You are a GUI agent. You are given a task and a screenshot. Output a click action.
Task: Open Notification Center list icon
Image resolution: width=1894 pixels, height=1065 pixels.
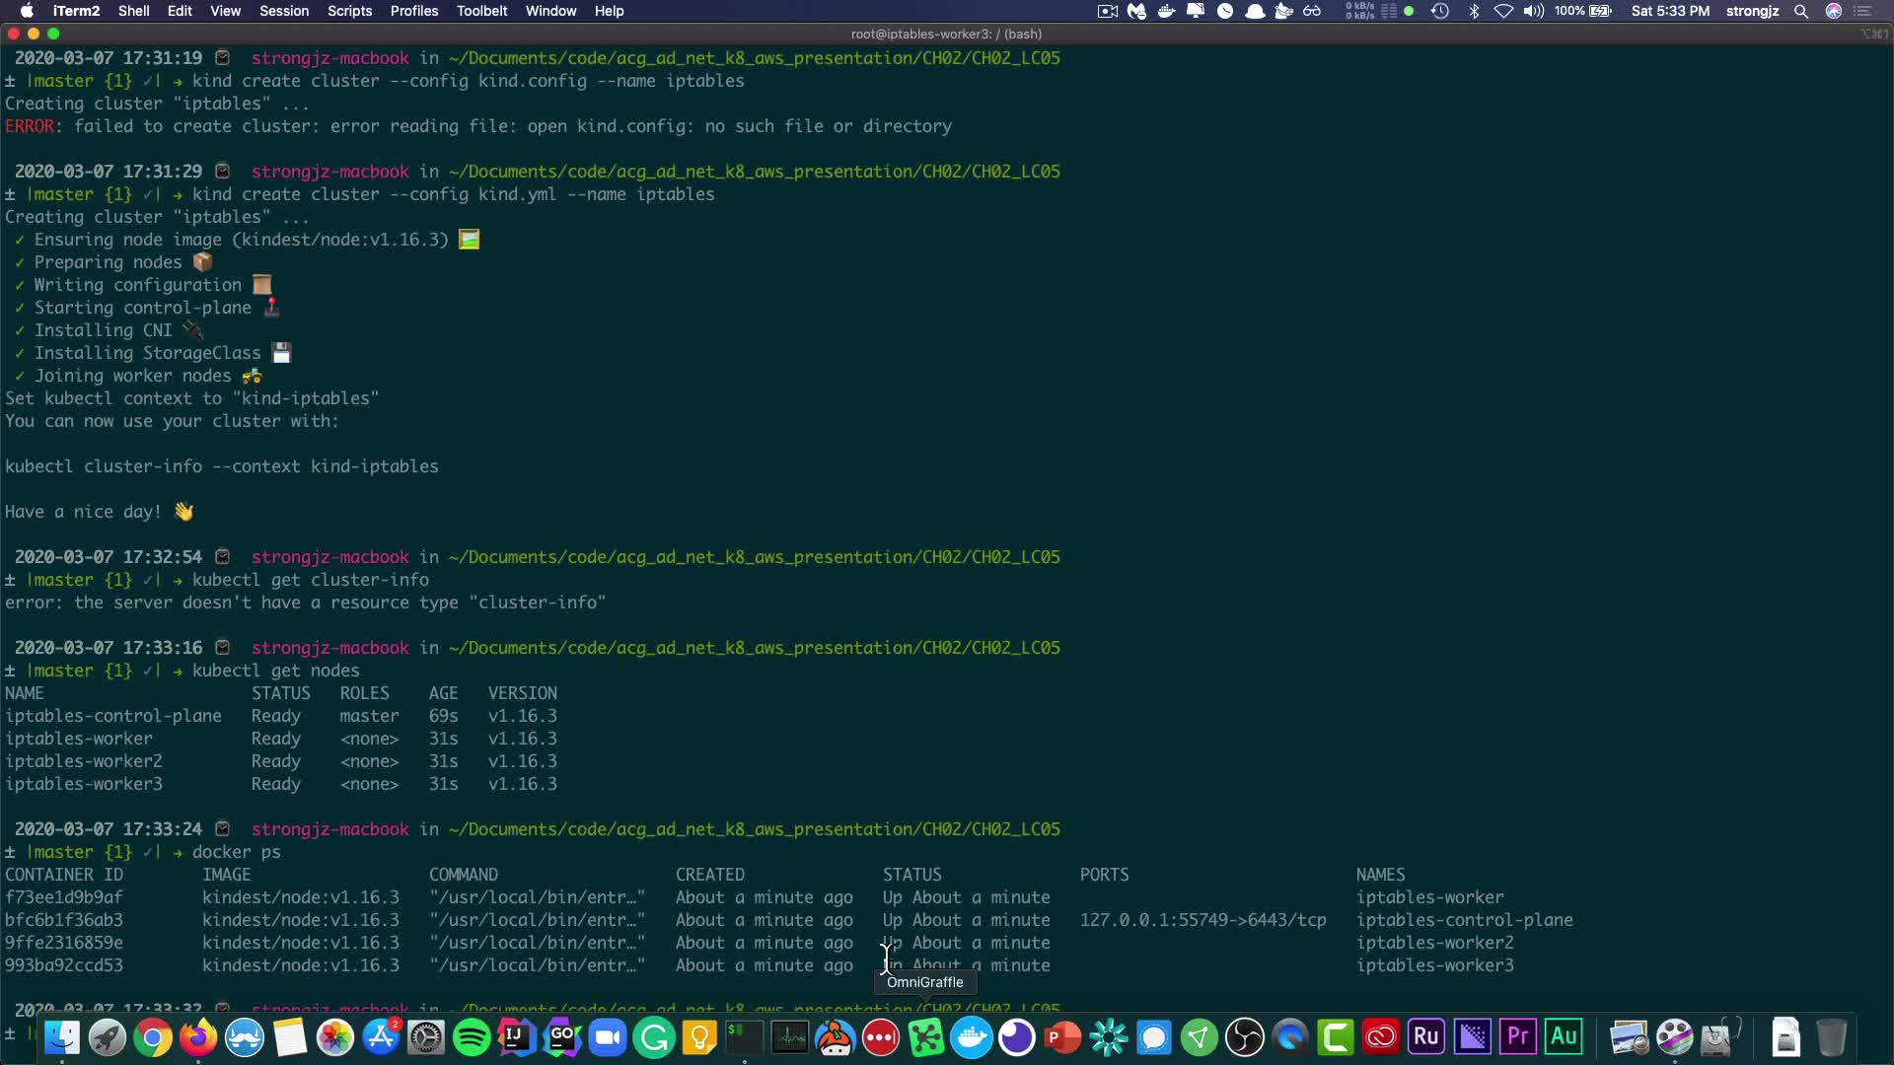pyautogui.click(x=1863, y=11)
